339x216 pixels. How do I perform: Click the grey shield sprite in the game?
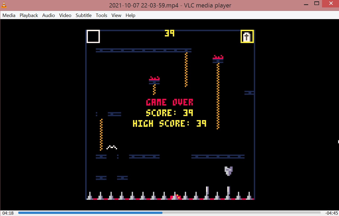pyautogui.click(x=229, y=171)
